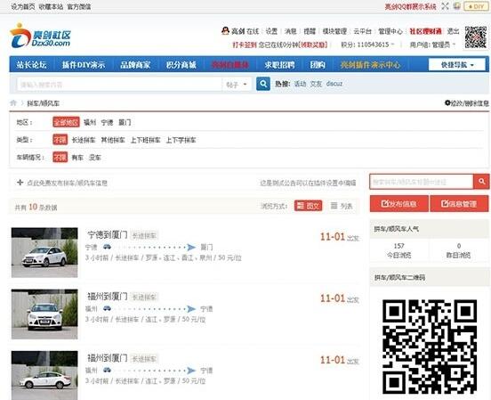Viewport: 491px width, 400px height.
Task: Click the blue search magnifier icon
Action: 263,84
